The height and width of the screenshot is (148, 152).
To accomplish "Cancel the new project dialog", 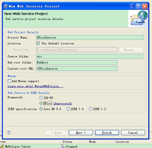I will pyautogui.click(x=133, y=133).
